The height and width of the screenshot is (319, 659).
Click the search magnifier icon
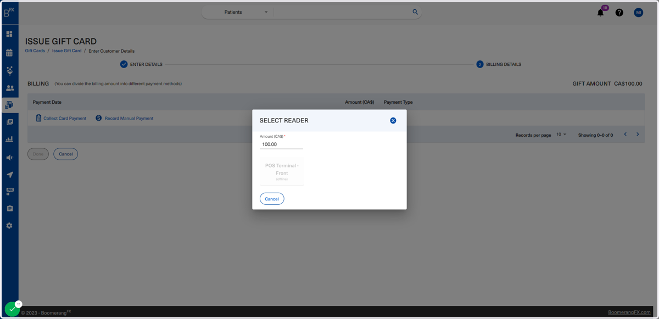(415, 12)
